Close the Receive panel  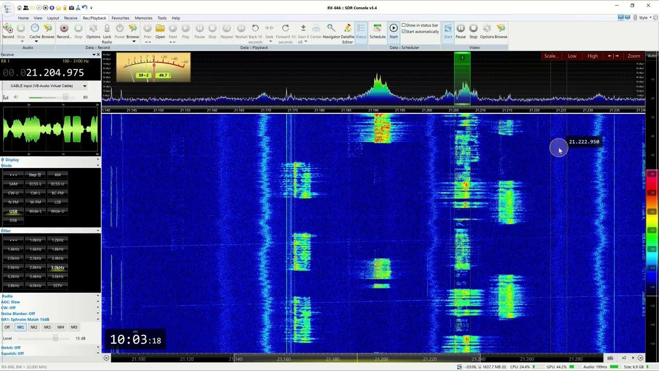tap(98, 55)
